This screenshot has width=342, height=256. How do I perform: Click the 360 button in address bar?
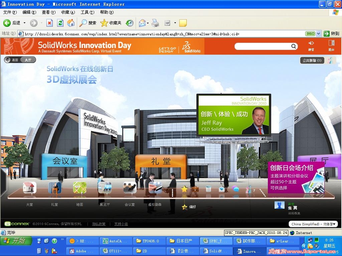pyautogui.click(x=310, y=34)
